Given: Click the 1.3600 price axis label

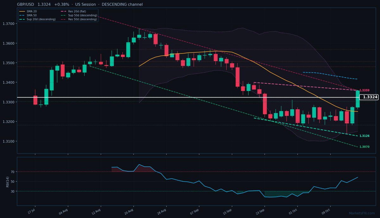Looking at the screenshot, I should coord(9,43).
